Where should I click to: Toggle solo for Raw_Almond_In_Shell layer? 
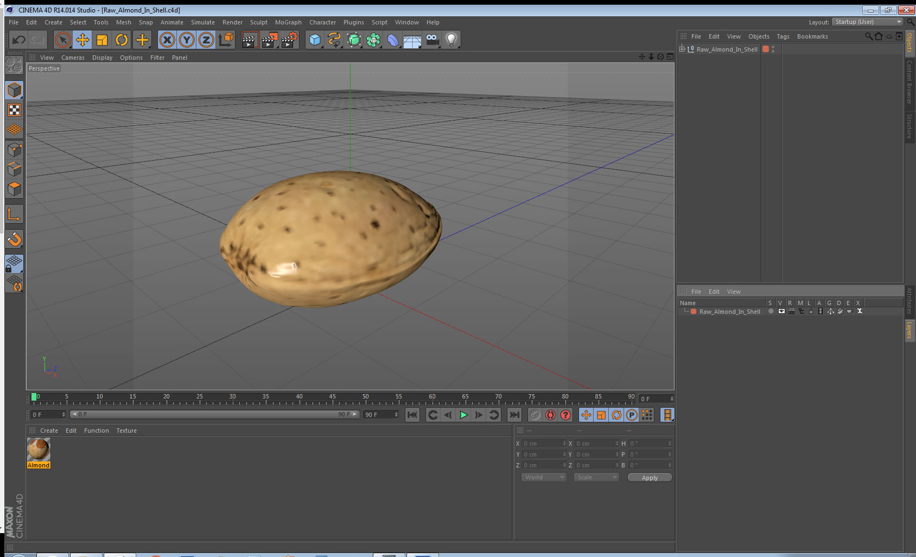(x=771, y=311)
